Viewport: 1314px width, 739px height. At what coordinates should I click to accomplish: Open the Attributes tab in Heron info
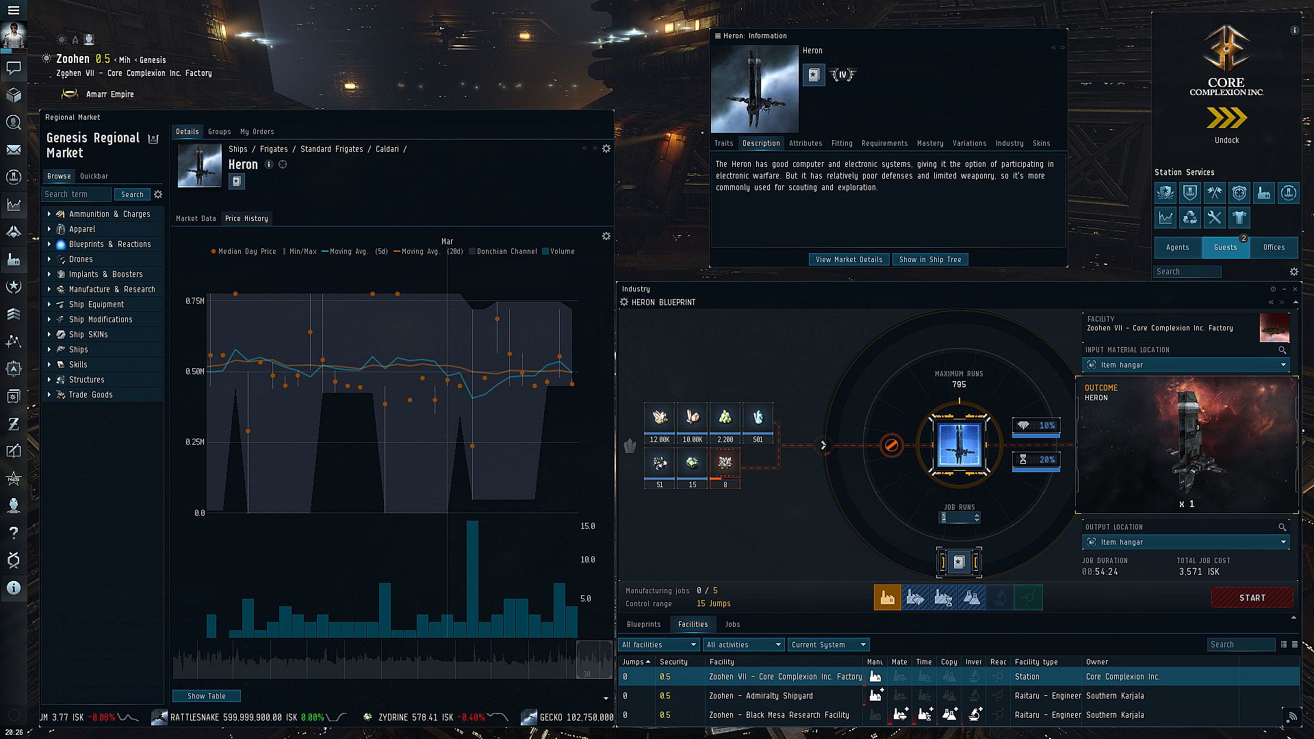tap(805, 143)
